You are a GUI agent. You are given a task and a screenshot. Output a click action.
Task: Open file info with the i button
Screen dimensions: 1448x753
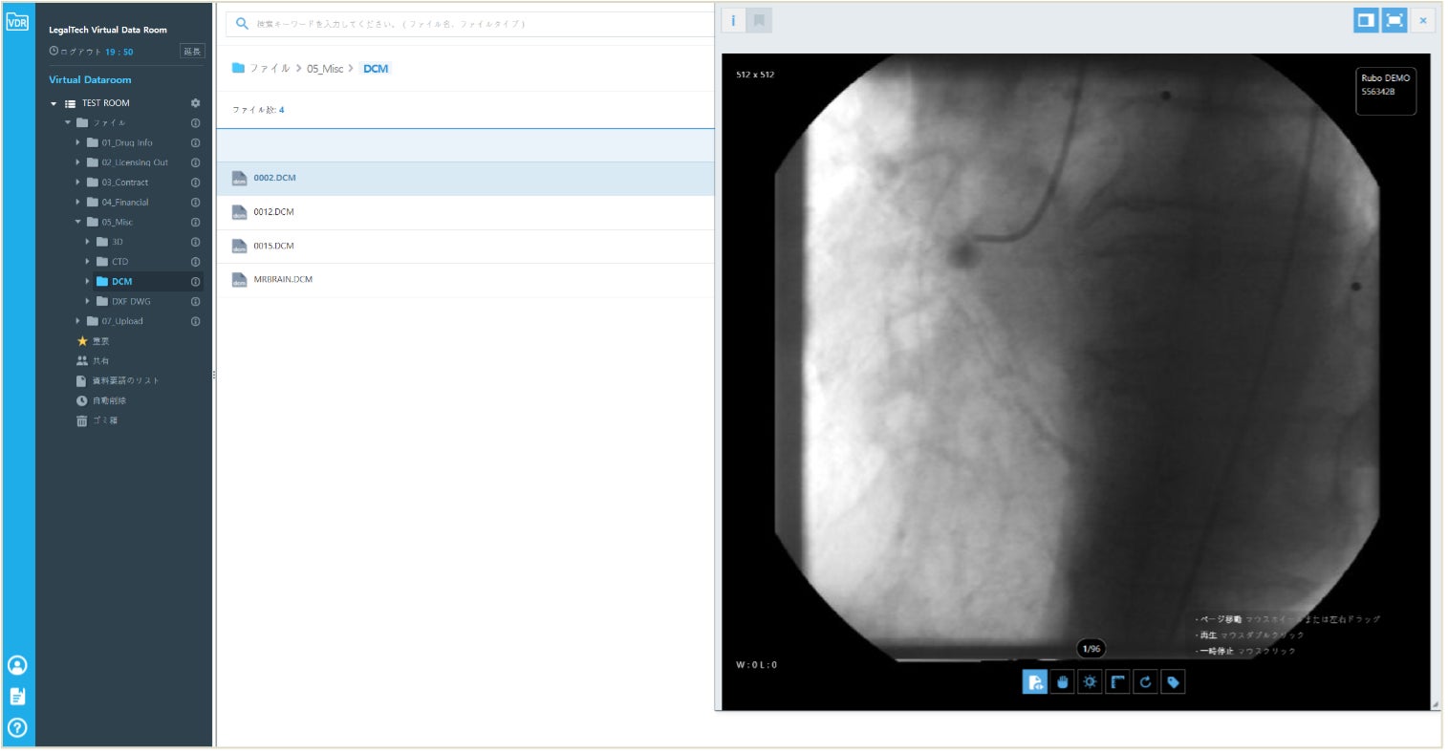733,20
